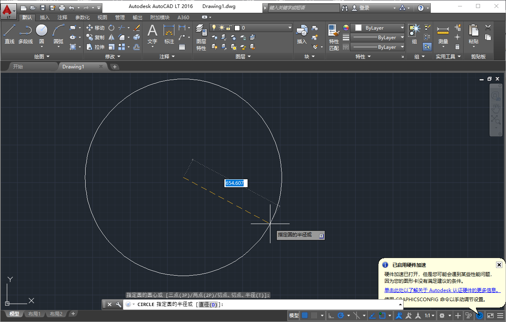Expand the 绘图 (Draw) panel
Viewport: 506px width, 322px height.
[41, 57]
